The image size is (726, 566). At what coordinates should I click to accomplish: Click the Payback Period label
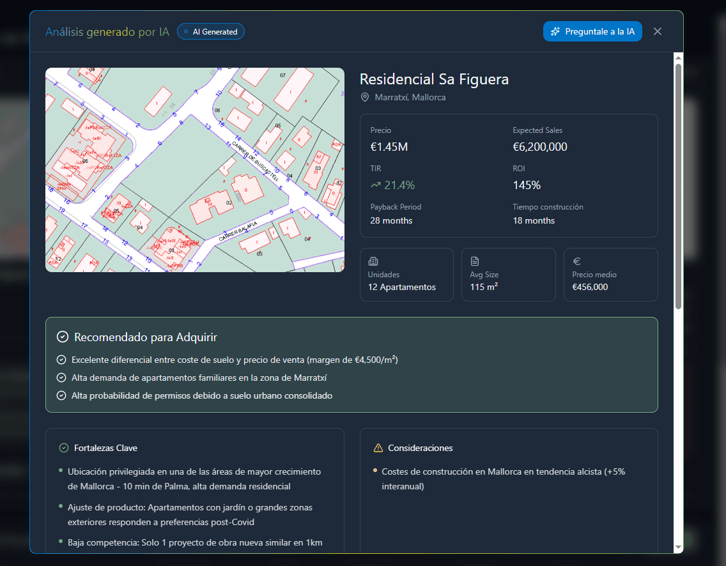tap(396, 207)
